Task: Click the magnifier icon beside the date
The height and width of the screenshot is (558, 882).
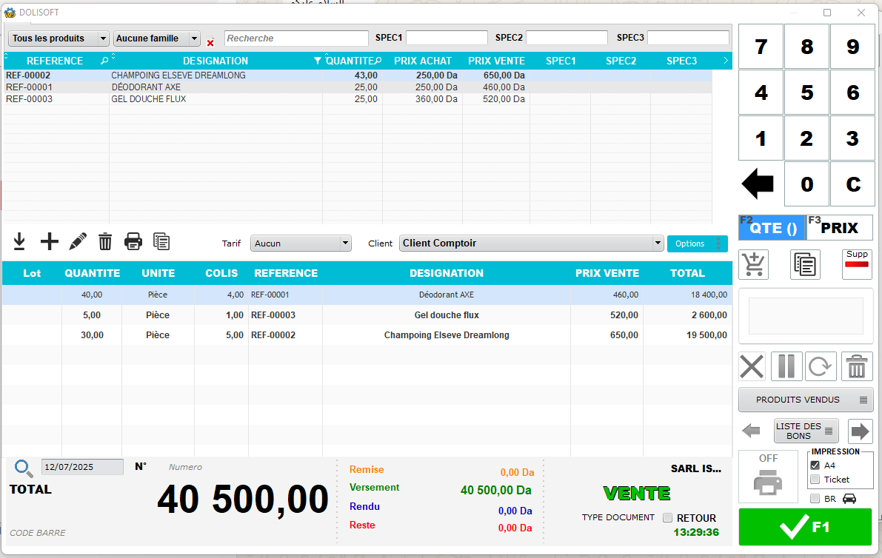Action: [x=24, y=468]
